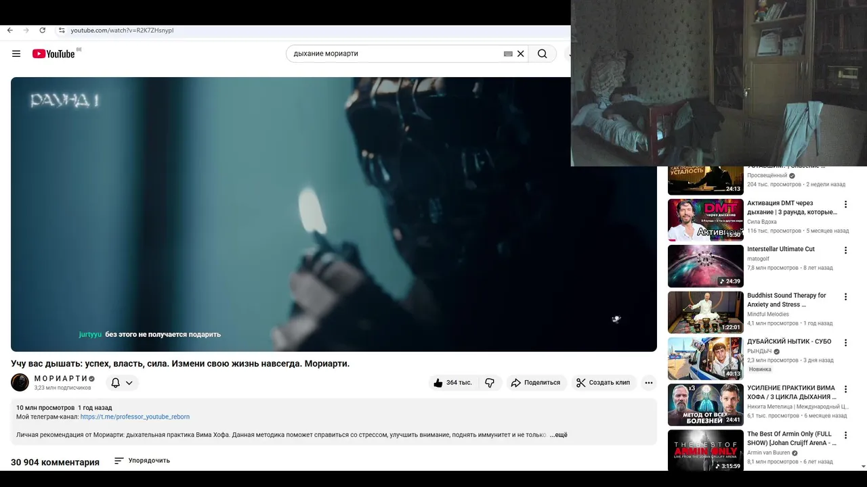Open the ДУБАЙСКИЙ НЫТИК video thumbnail
Screen dimensions: 867x487
706,358
